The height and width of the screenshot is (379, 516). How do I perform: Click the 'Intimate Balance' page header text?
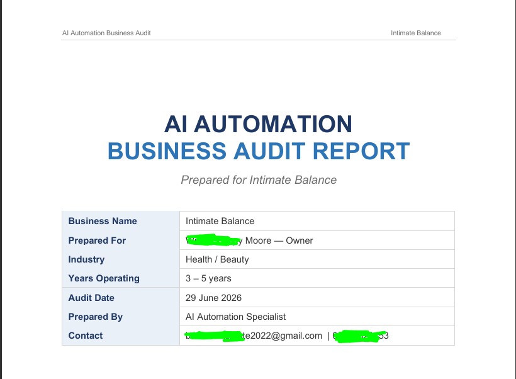tap(415, 33)
